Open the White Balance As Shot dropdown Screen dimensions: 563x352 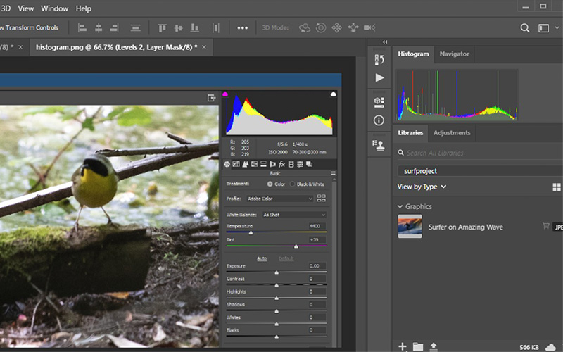(x=293, y=215)
